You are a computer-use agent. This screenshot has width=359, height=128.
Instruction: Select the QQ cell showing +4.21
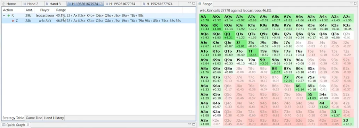pos(229,36)
